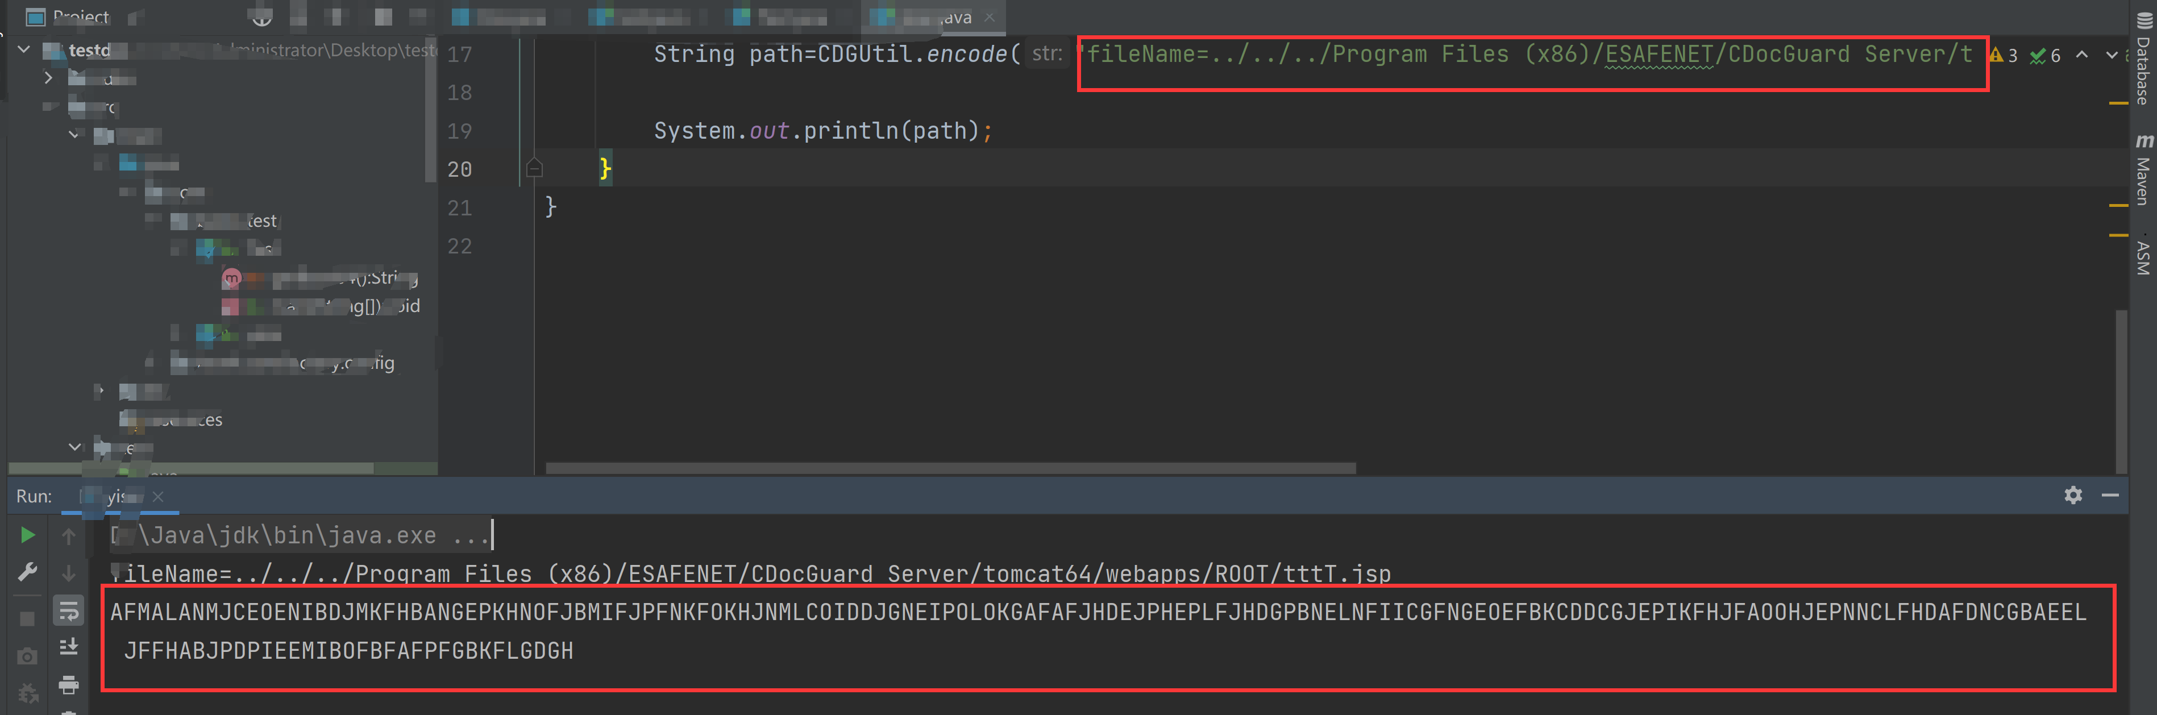The image size is (2157, 715).
Task: Click encoded output line starting 'JFFHABJPD'
Action: [348, 651]
